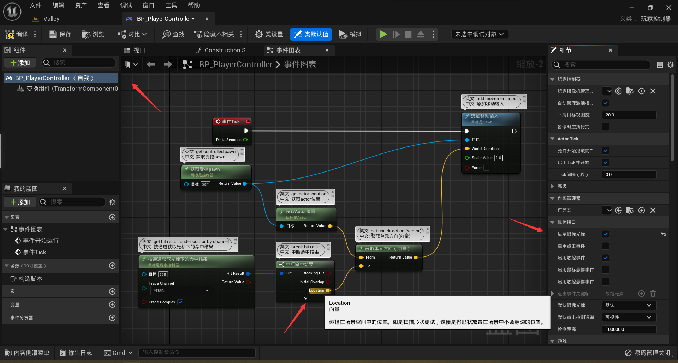Uncheck 显示鼠标光标 checkbox
This screenshot has width=678, height=363.
606,234
